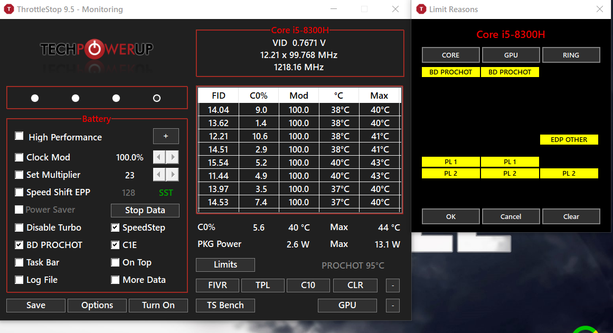Cancel the Limit Reasons dialog
This screenshot has width=613, height=333.
pyautogui.click(x=511, y=216)
